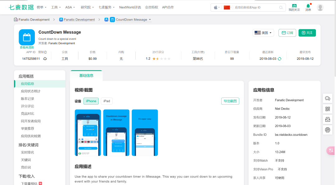This screenshot has width=336, height=185.
Task: Select iPhone device screenshots
Action: coord(91,101)
